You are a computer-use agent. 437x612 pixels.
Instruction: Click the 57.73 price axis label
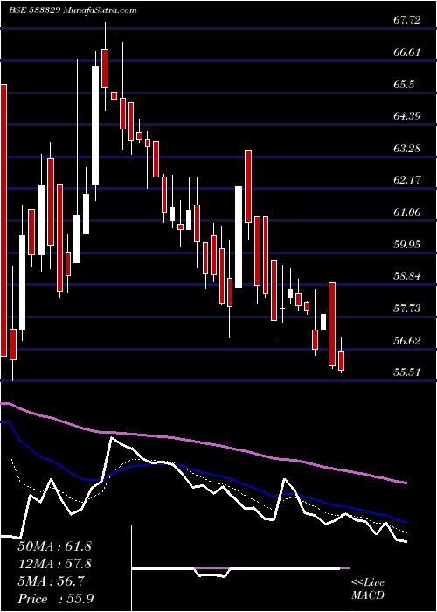pyautogui.click(x=407, y=309)
